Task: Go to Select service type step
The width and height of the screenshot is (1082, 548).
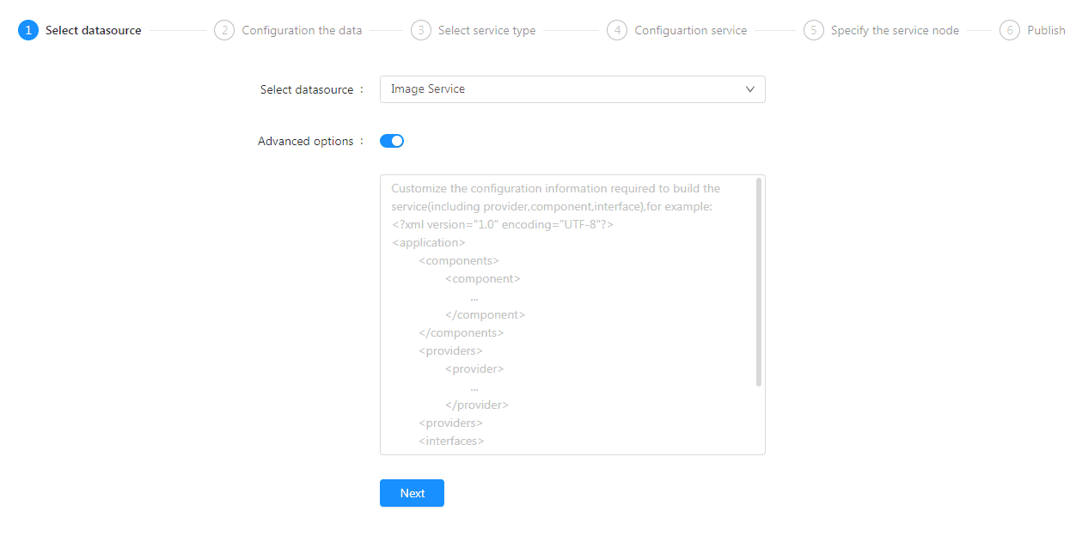Action: click(x=486, y=30)
